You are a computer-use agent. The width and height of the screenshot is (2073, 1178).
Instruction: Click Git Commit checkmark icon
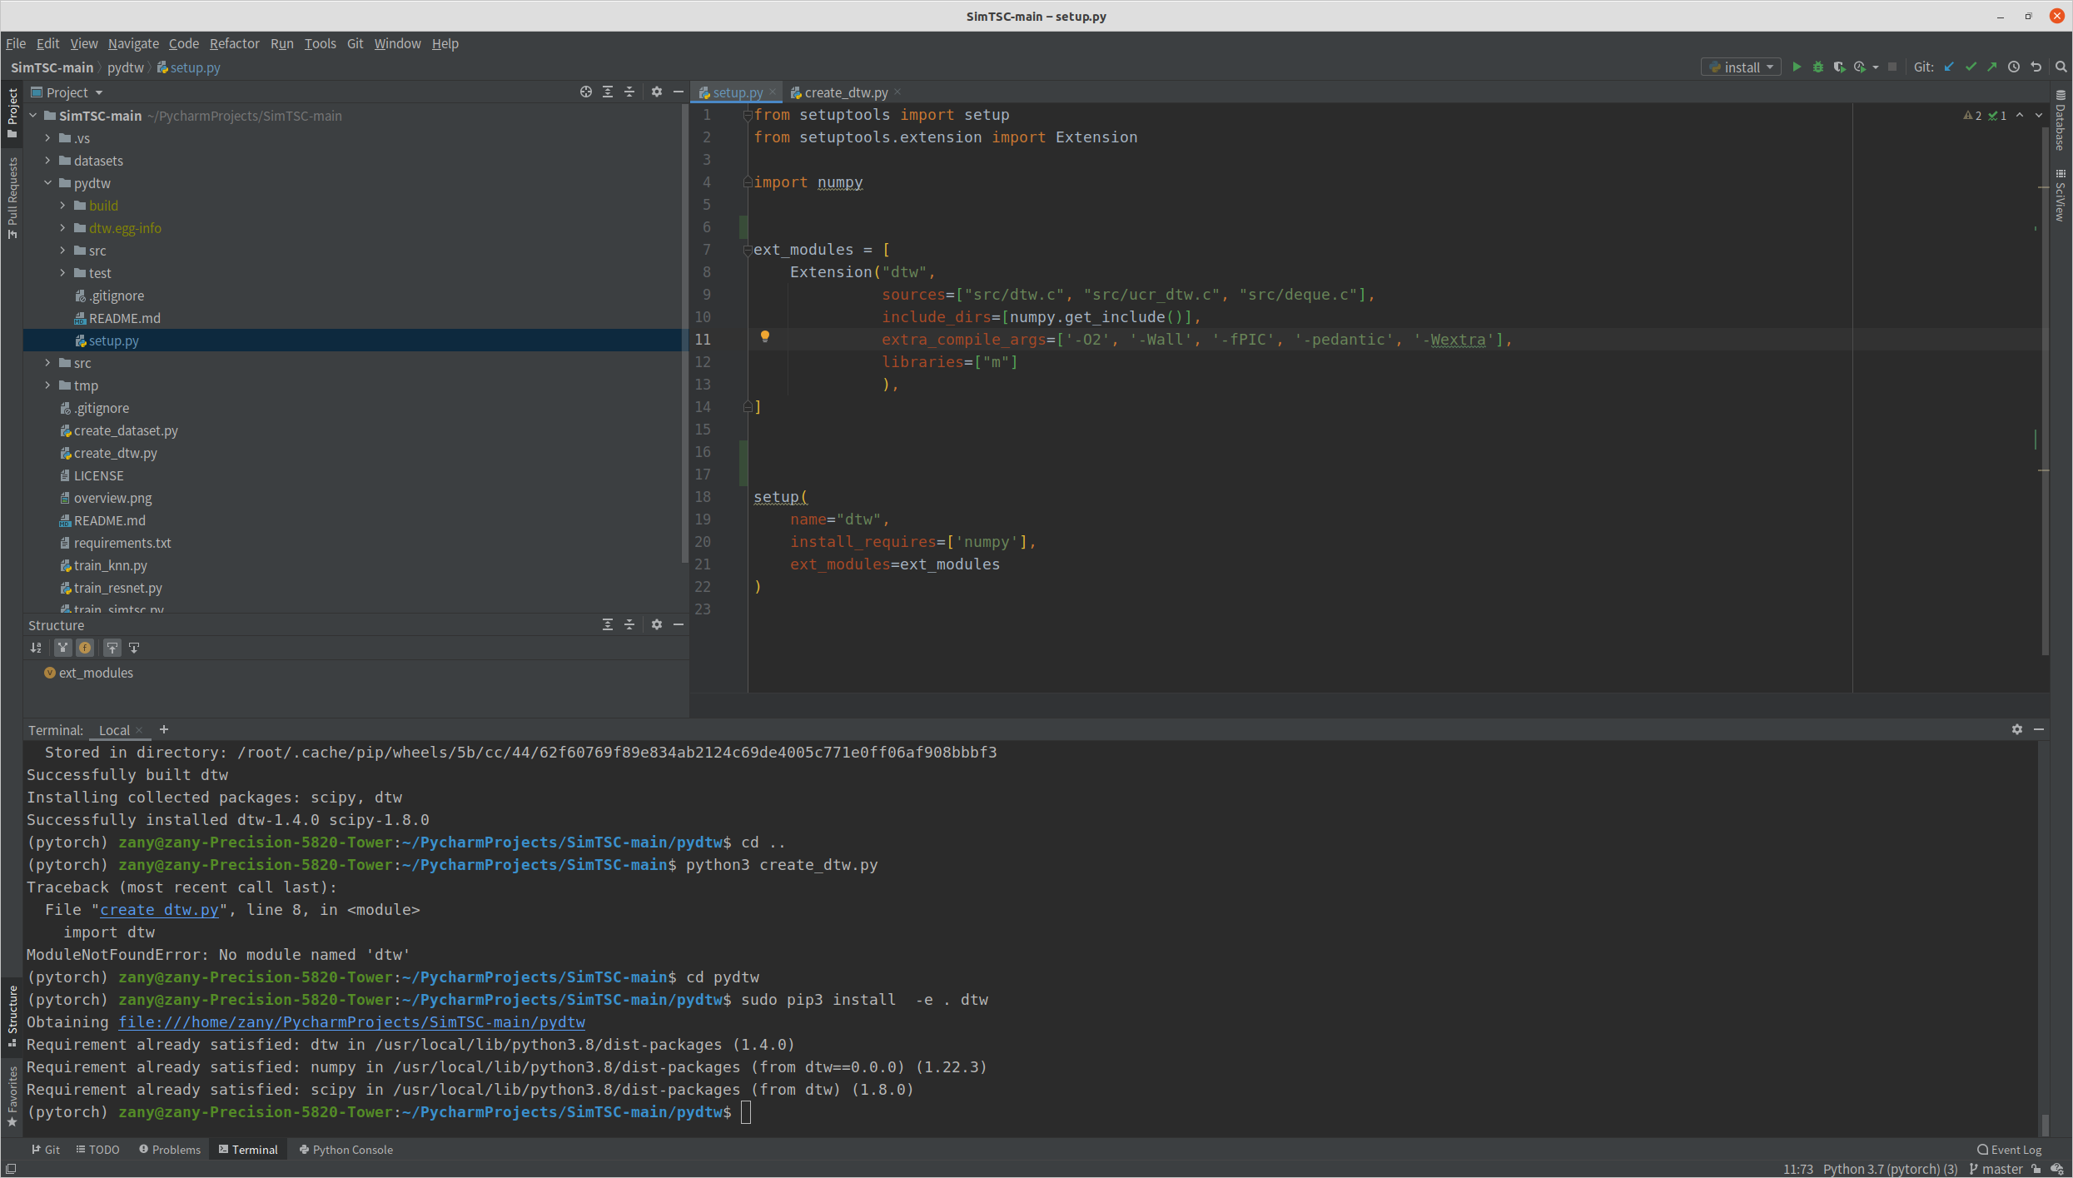[x=1971, y=67]
